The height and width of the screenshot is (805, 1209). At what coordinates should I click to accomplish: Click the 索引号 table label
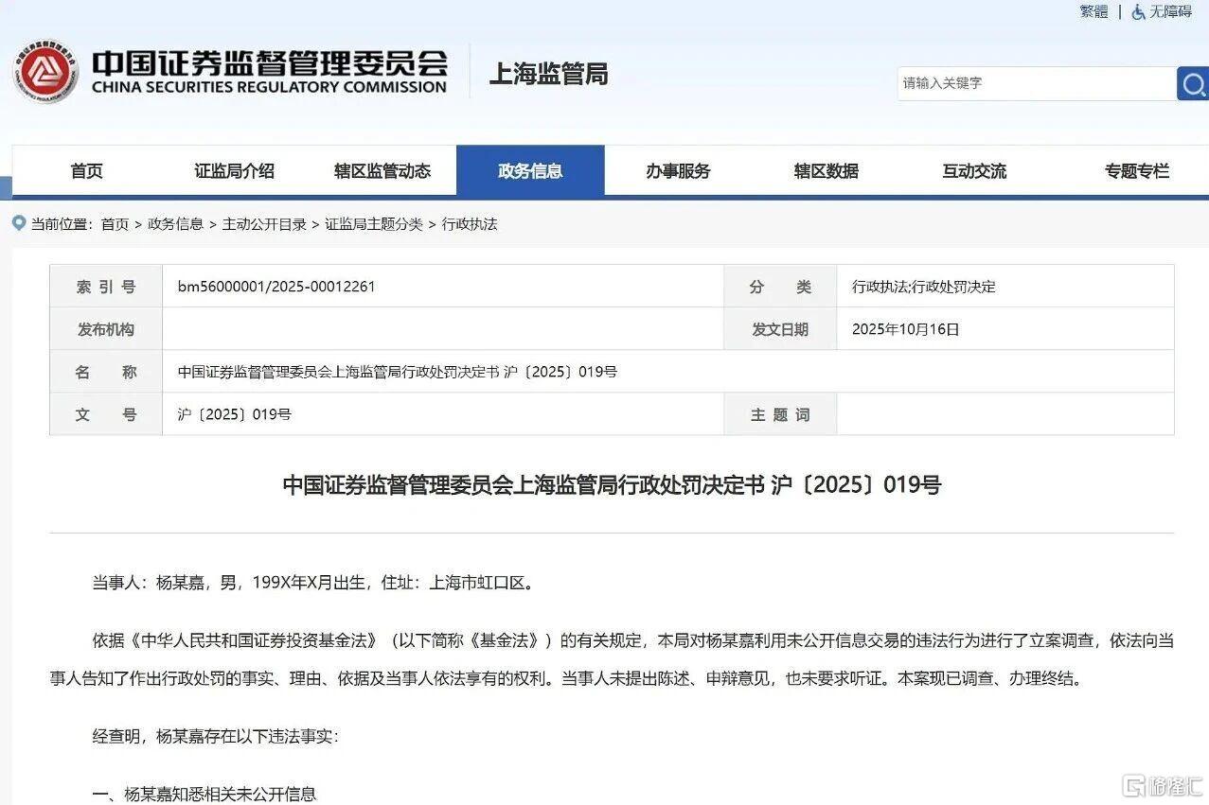click(106, 287)
